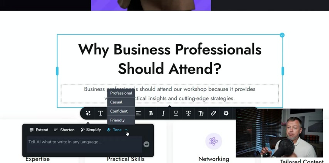Screen dimensions: 329x163
Task: Click the text alignment icon
Action: tap(138, 113)
